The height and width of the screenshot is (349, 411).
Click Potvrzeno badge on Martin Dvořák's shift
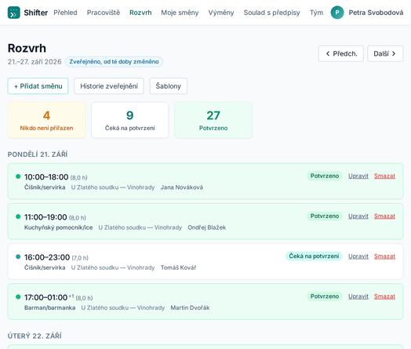(x=325, y=296)
